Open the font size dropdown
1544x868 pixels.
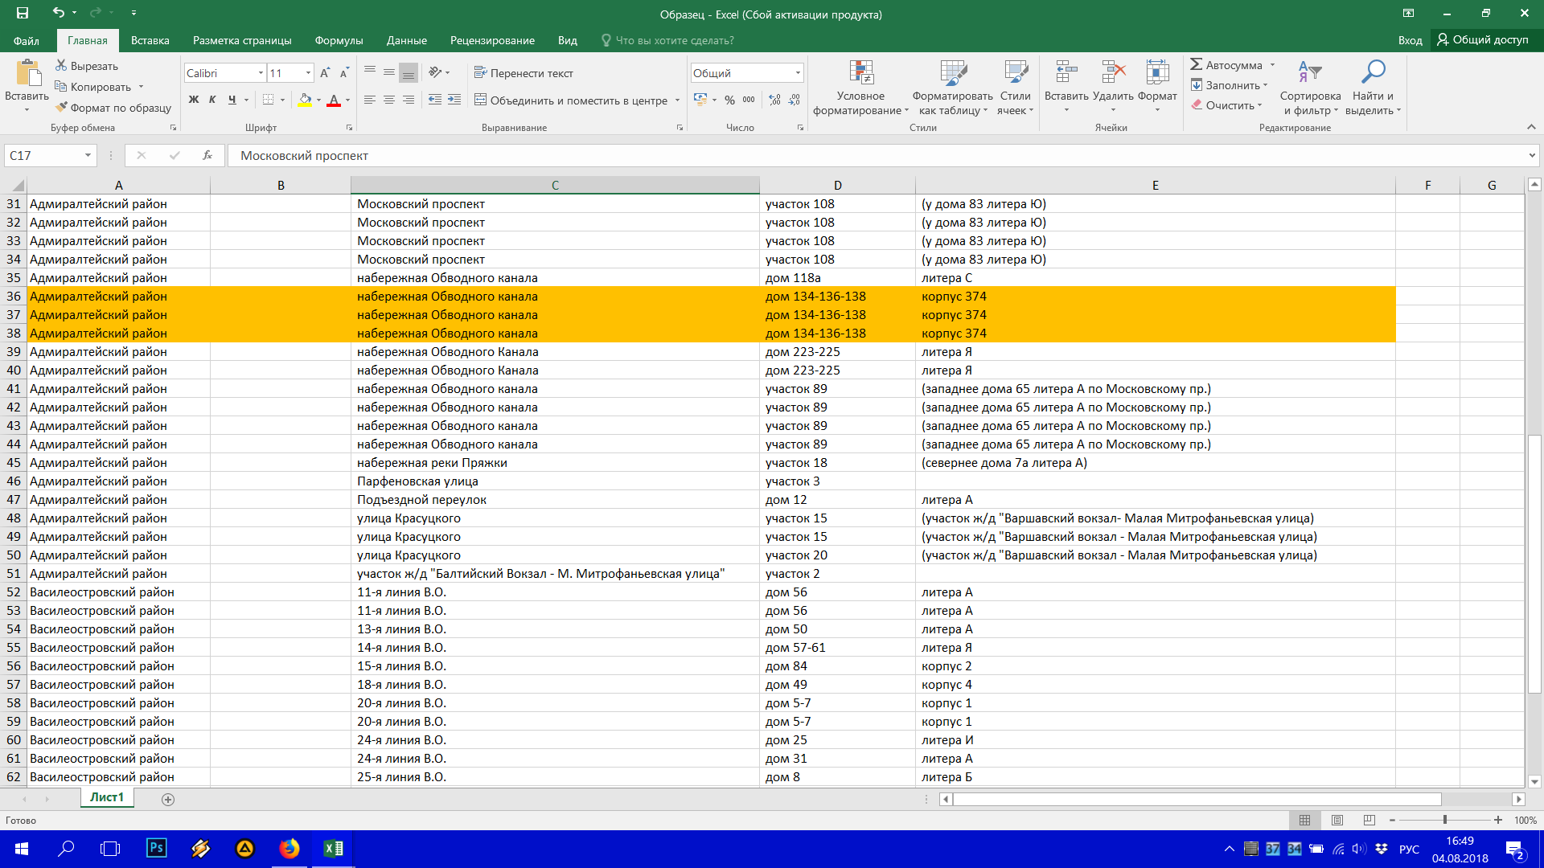[308, 73]
